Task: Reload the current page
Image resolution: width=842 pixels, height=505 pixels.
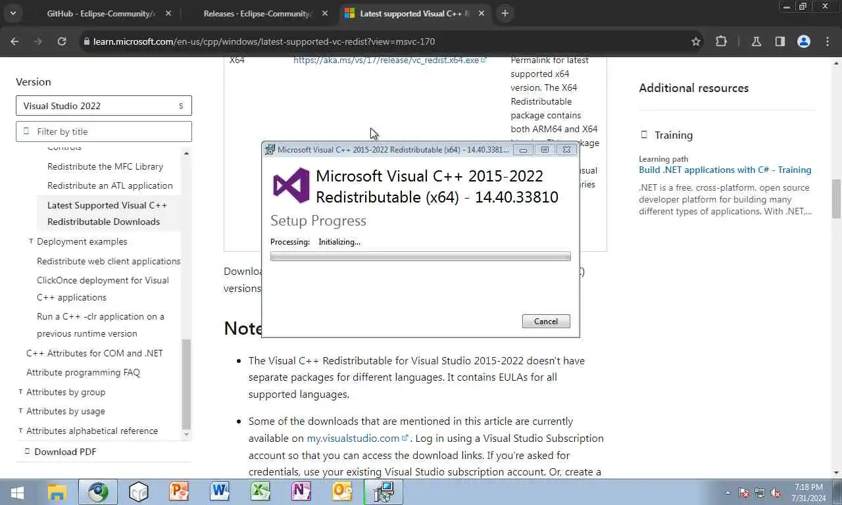Action: click(62, 41)
